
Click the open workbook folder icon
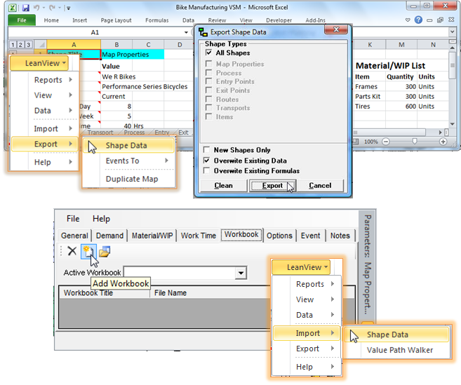coord(104,252)
